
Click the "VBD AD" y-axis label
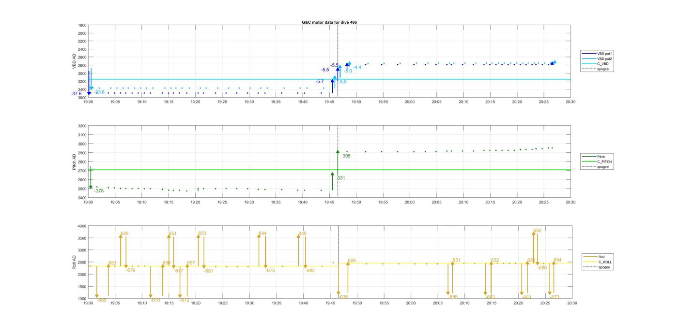[75, 61]
